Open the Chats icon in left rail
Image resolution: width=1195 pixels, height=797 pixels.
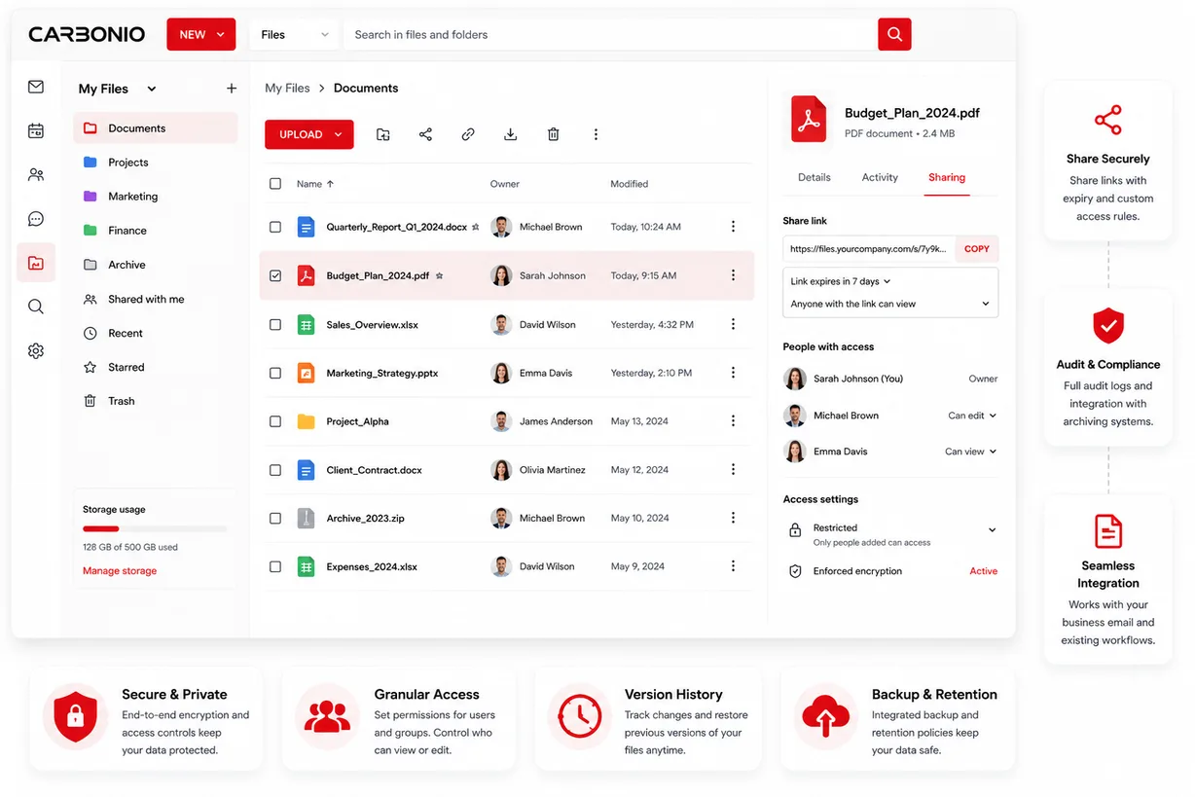pyautogui.click(x=36, y=219)
